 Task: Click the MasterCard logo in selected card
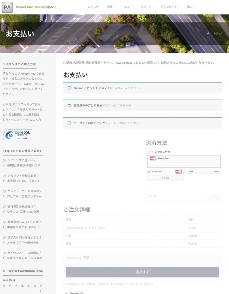point(153,158)
